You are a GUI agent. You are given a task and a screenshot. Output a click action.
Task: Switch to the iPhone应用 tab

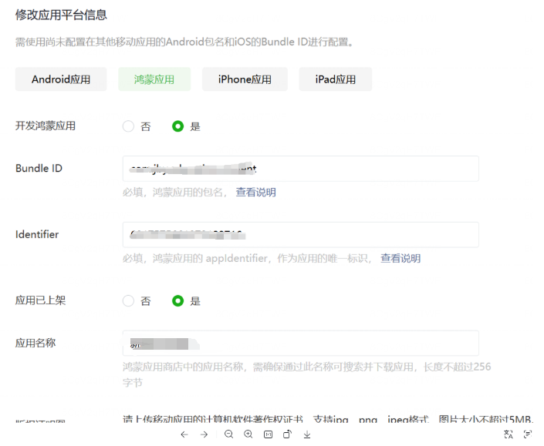[245, 79]
